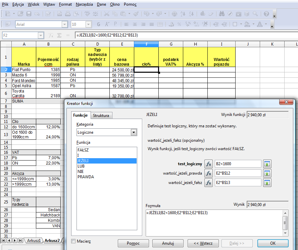
Task: Click the Merge cells icon
Action: (160, 24)
